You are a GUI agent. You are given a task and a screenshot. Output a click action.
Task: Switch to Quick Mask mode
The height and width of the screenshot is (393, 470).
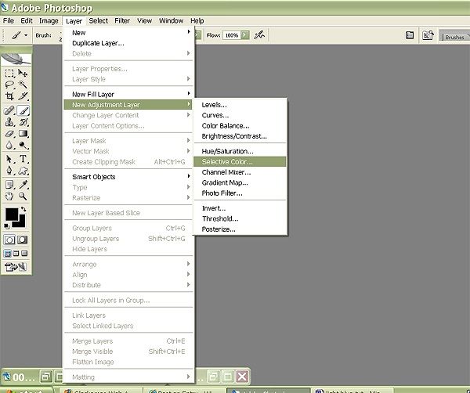pyautogui.click(x=23, y=240)
